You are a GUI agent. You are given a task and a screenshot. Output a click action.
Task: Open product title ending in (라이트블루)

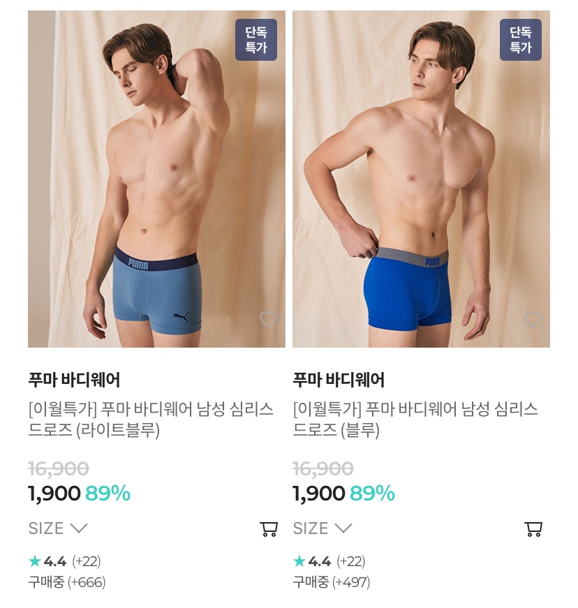(151, 420)
